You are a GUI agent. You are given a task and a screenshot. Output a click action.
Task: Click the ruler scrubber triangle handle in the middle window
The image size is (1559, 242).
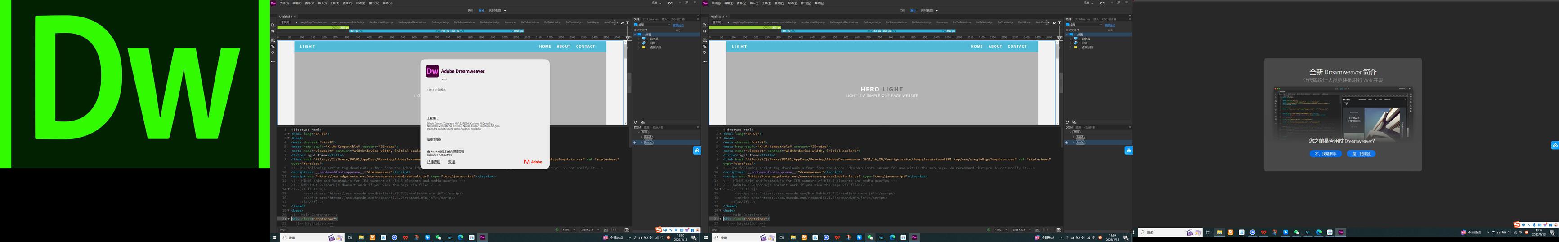(1060, 38)
